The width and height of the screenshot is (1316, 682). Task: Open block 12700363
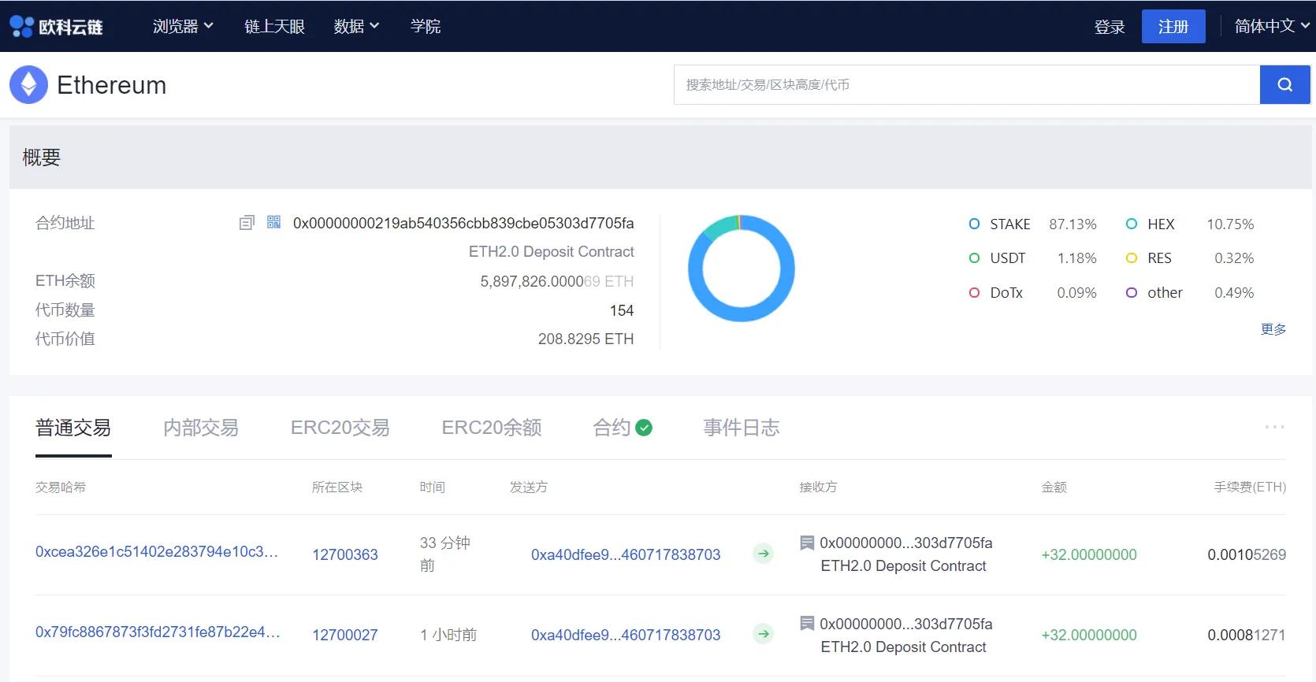[x=345, y=554]
